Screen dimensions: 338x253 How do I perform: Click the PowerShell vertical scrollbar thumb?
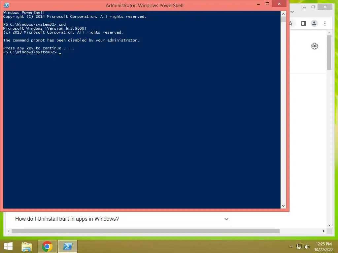coord(283,19)
